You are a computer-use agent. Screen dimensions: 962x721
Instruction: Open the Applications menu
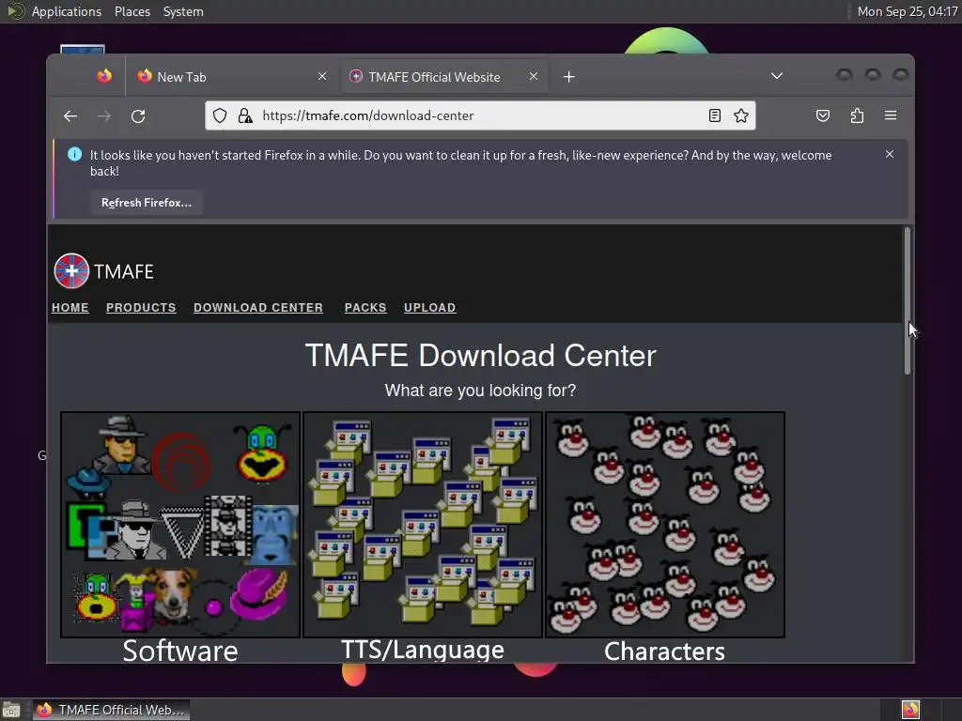click(67, 11)
